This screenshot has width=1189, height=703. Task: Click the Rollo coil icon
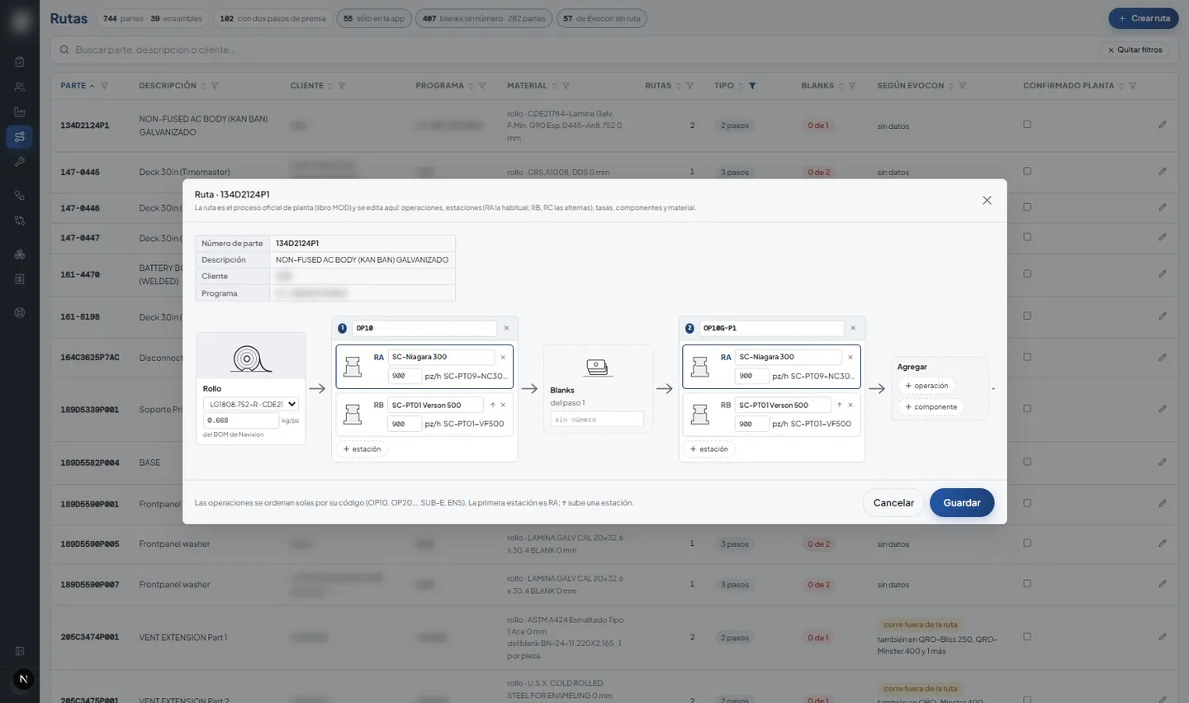pyautogui.click(x=250, y=359)
